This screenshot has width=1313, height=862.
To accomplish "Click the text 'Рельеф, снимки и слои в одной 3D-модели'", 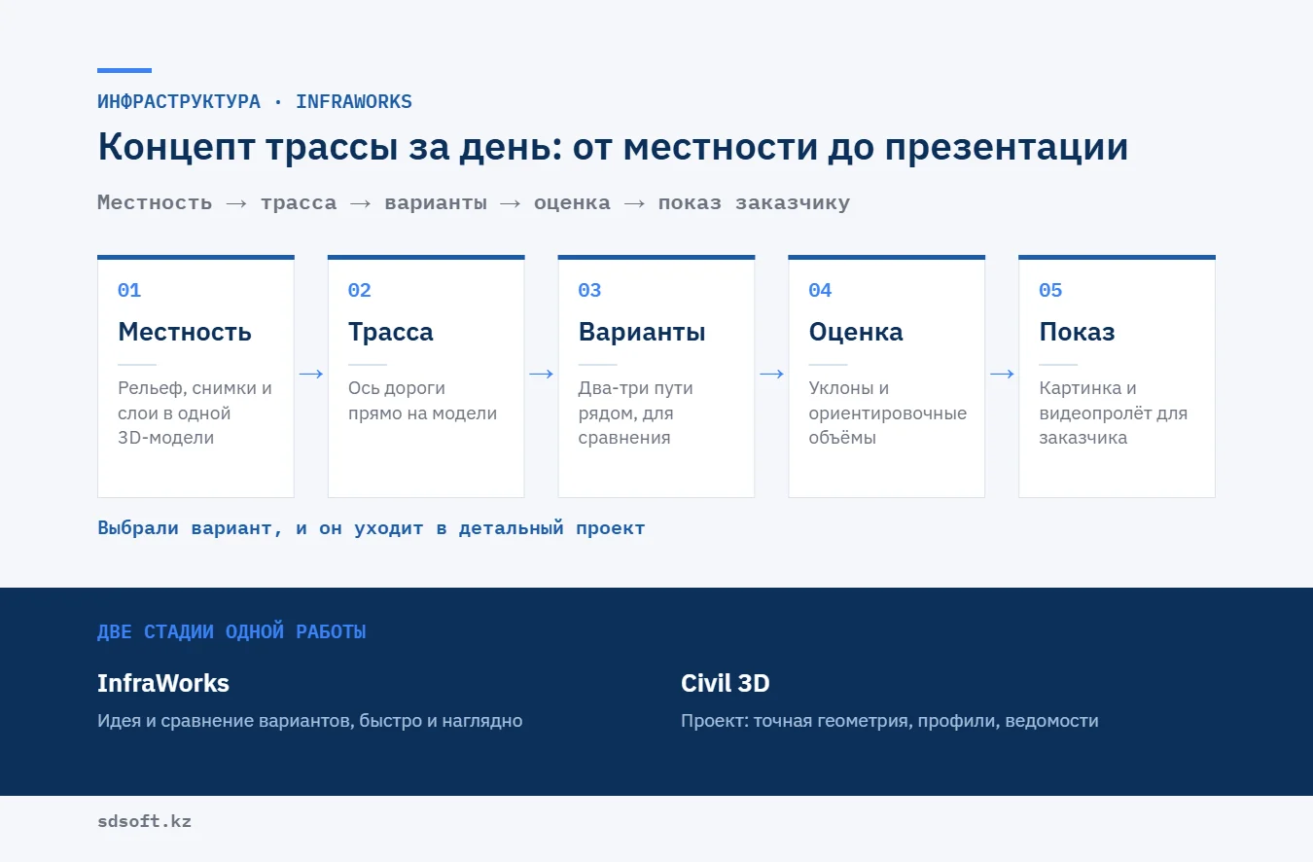I will tap(195, 413).
